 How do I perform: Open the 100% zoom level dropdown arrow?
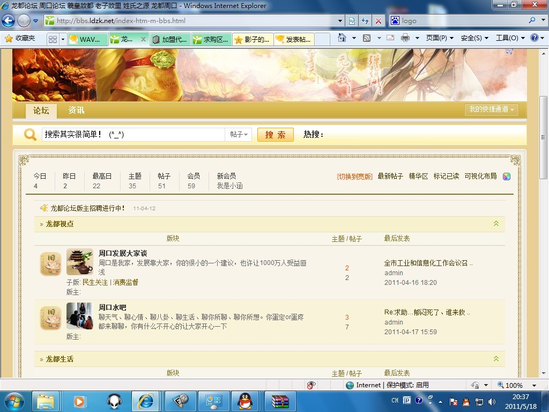pos(535,385)
